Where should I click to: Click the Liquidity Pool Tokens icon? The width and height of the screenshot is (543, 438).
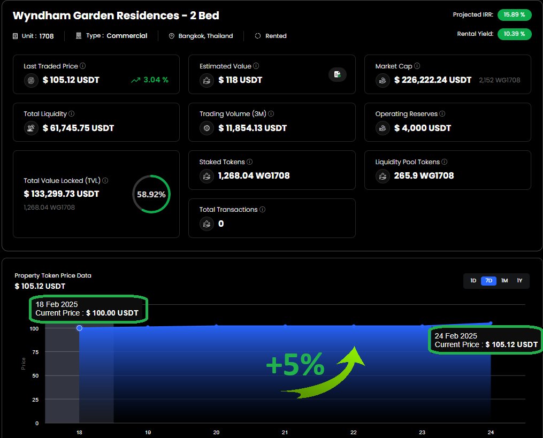click(x=382, y=176)
